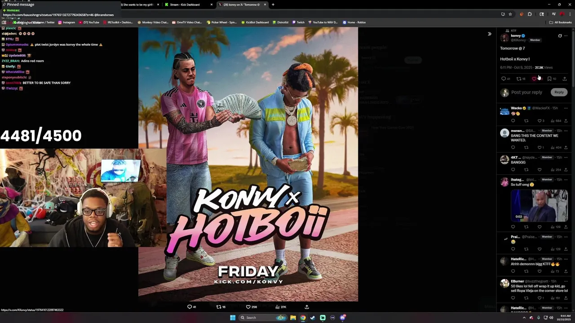
Task: Open more menu on Ahhh demonnn reply
Action: [x=566, y=259]
